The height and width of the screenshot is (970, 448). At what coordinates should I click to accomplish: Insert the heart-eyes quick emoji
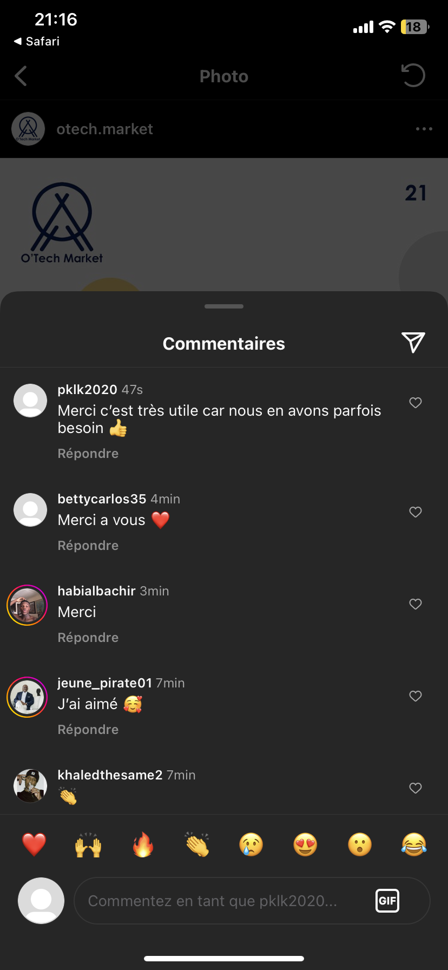[305, 844]
